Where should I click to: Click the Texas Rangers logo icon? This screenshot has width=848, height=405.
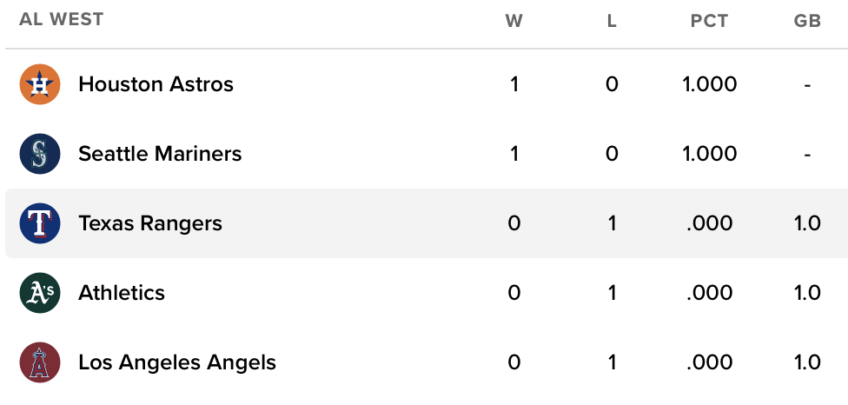[40, 223]
